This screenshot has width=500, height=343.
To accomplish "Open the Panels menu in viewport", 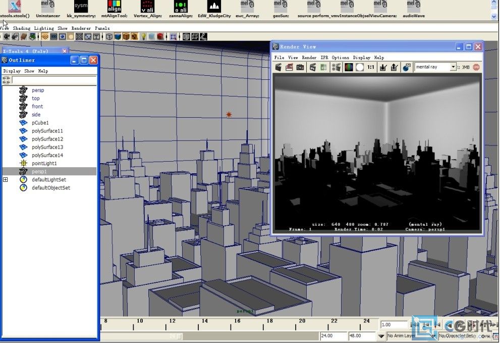I will pos(102,28).
